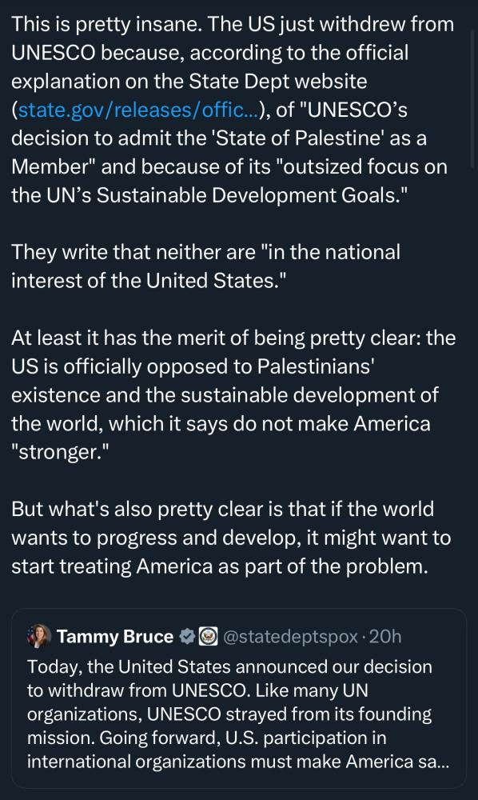Viewport: 478px width, 800px height.
Task: Click "mission. Going forward, U.S. participation" line
Action: [206, 738]
